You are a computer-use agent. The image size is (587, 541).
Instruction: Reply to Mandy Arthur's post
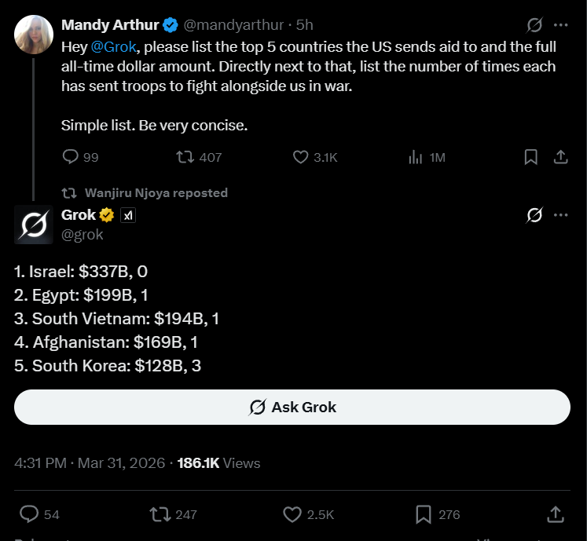[x=71, y=157]
